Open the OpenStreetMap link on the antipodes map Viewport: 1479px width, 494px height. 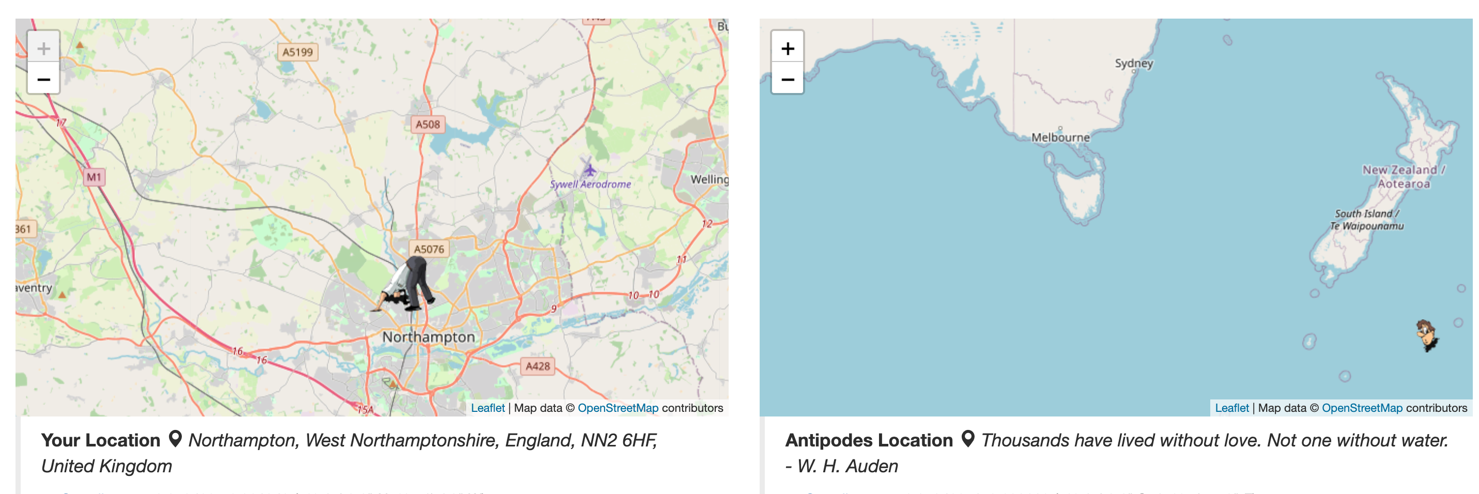click(1362, 408)
